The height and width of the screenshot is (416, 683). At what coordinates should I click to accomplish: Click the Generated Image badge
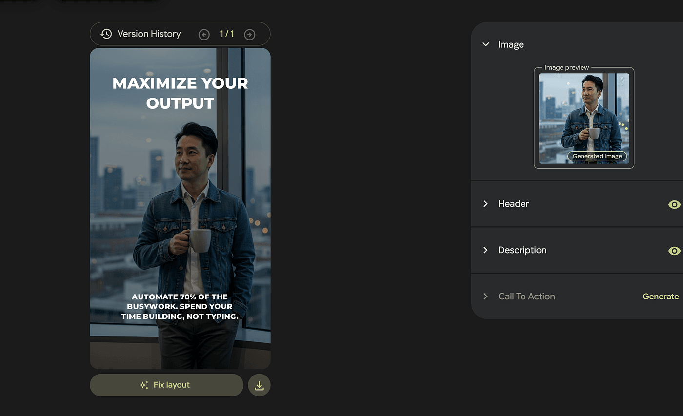click(597, 156)
